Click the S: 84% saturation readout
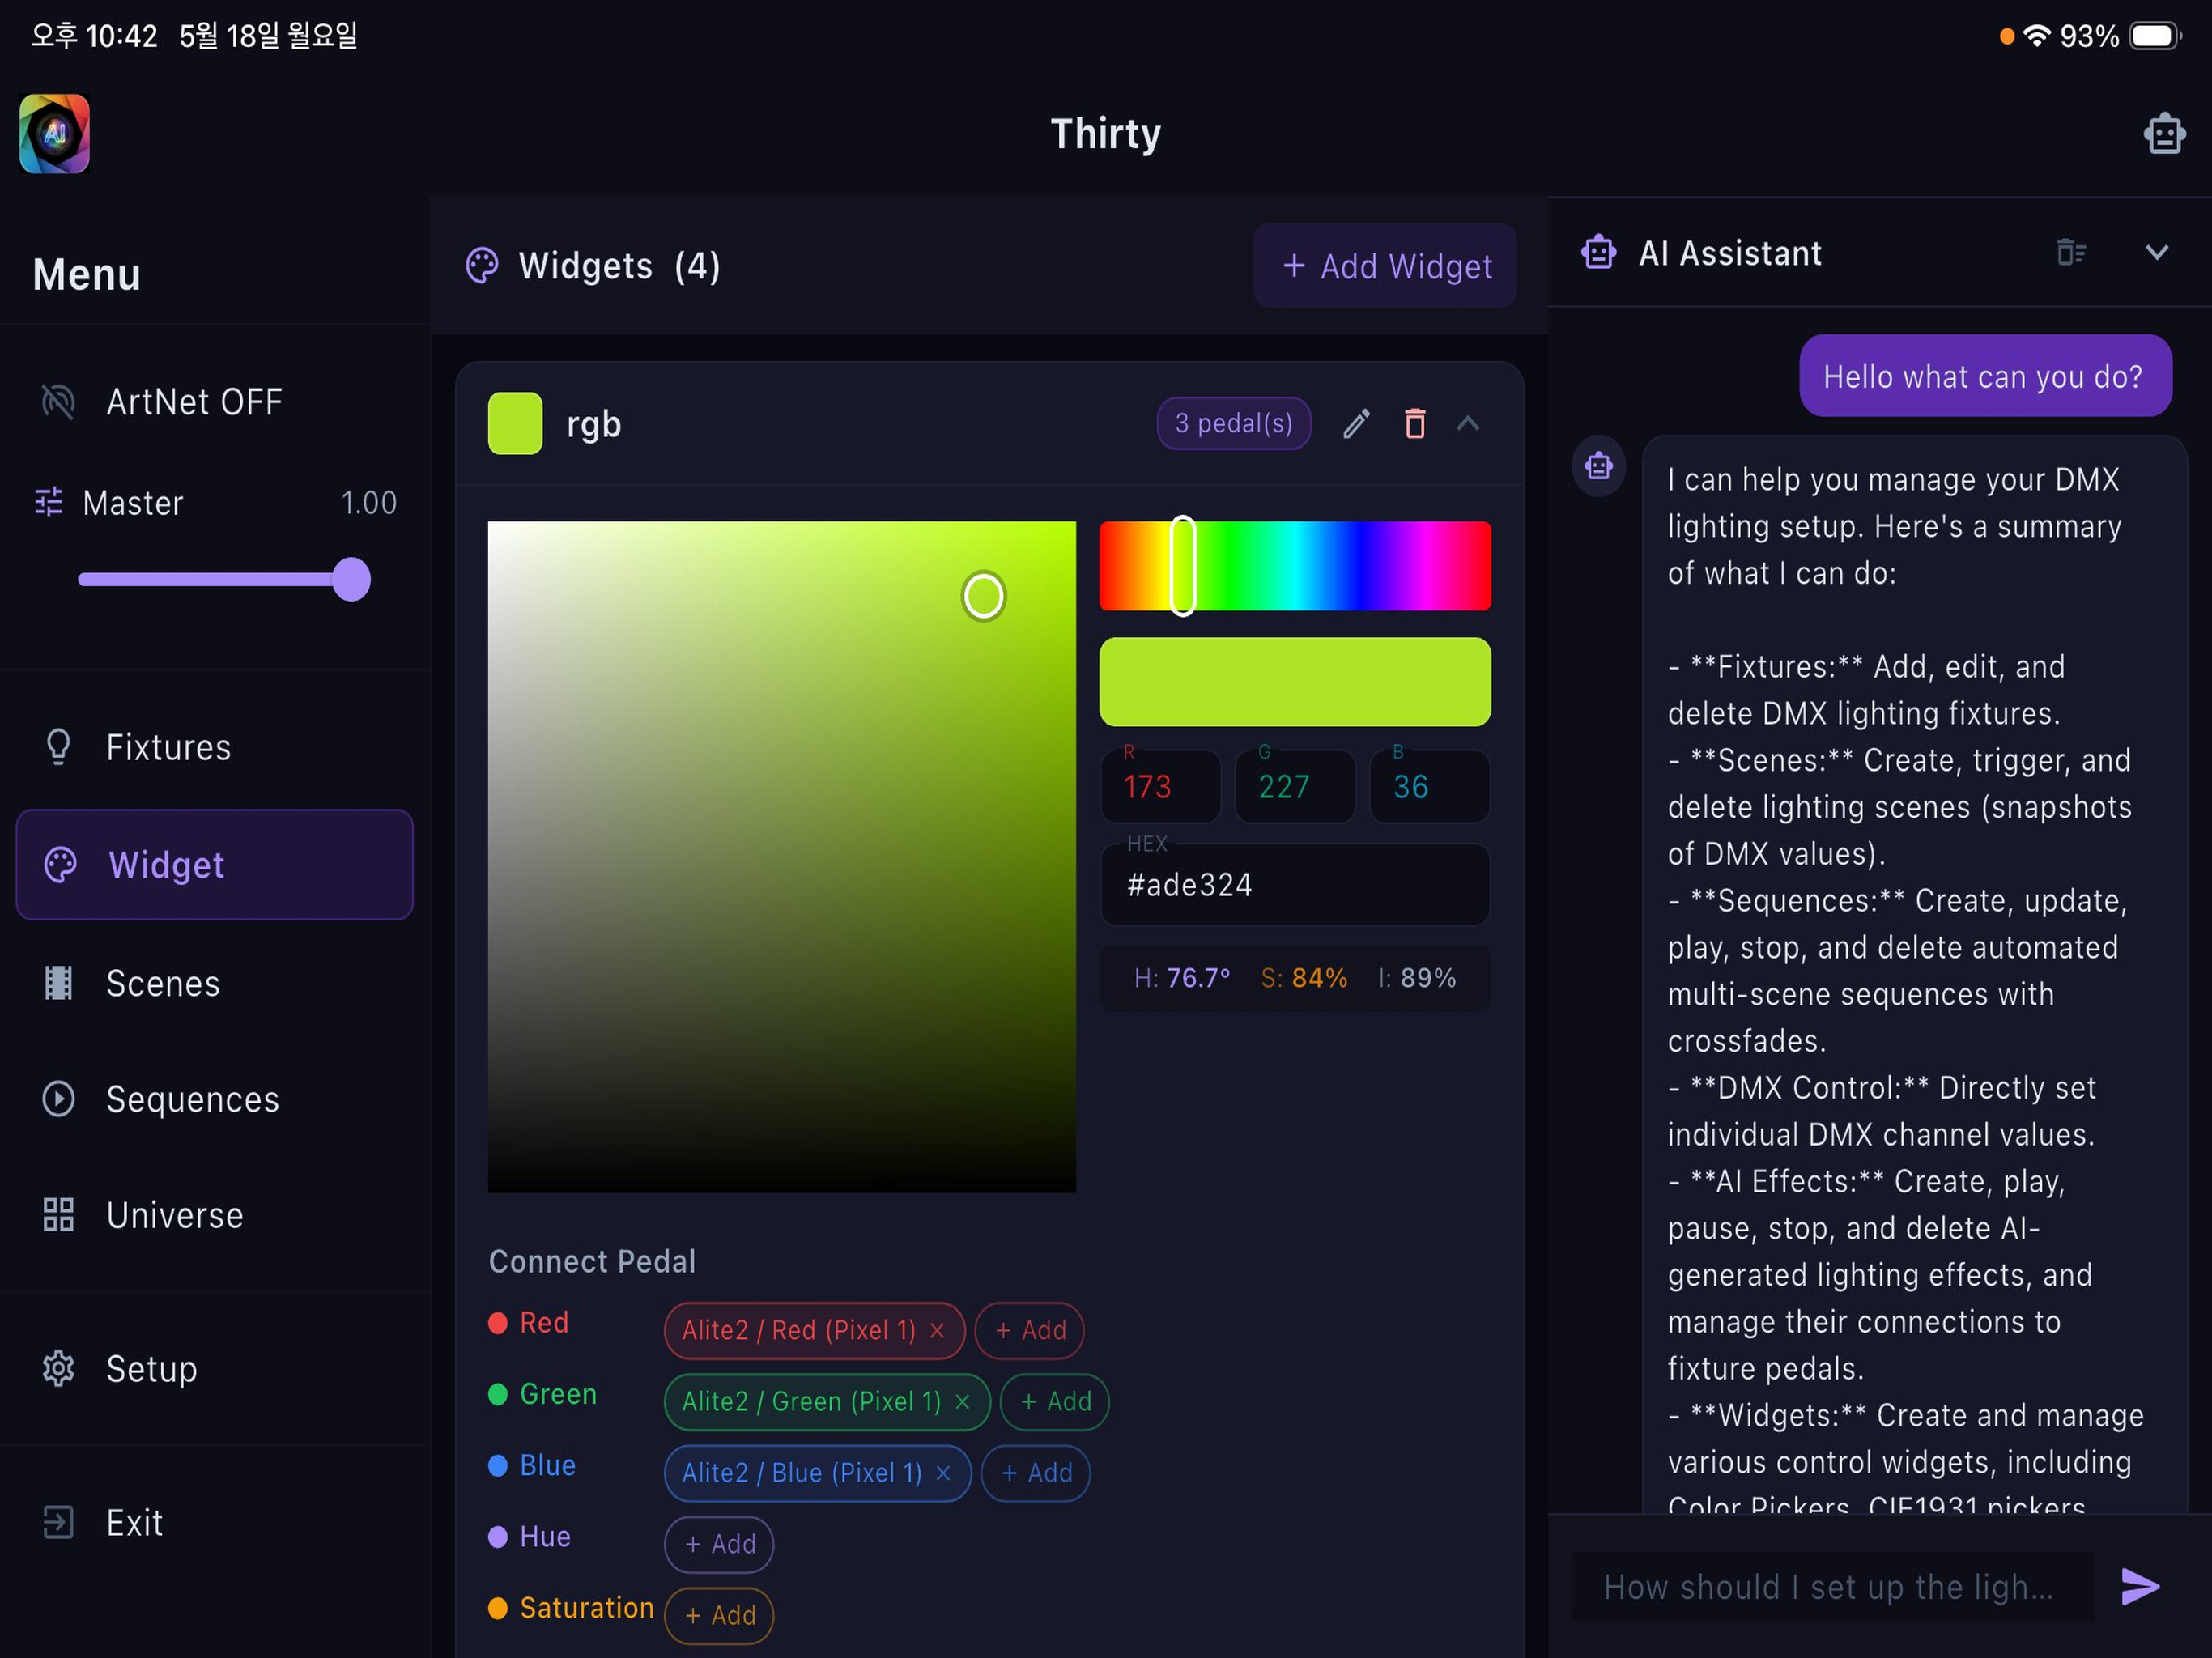This screenshot has height=1658, width=2212. point(1304,978)
